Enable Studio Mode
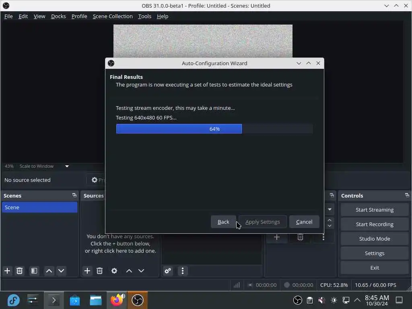Image resolution: width=412 pixels, height=309 pixels. [x=375, y=239]
